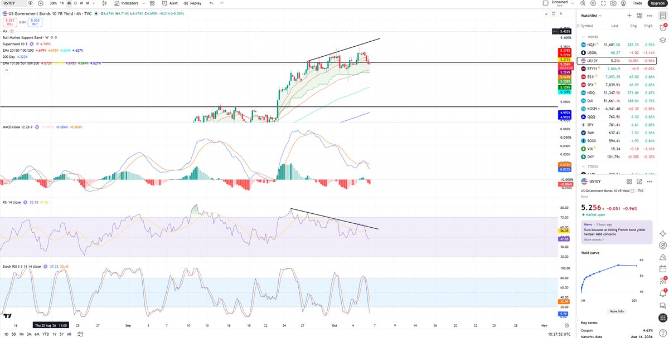669x338 pixels.
Task: Open the candlestick chart type menu
Action: point(105,3)
